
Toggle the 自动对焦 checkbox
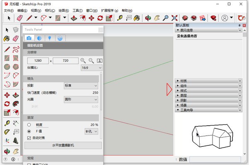(x=29, y=138)
